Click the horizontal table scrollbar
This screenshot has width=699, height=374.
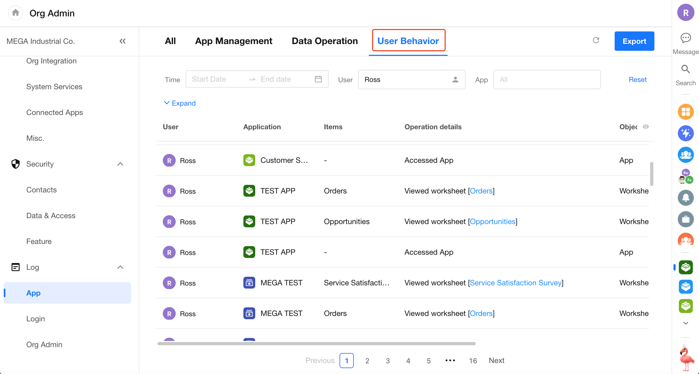(316, 344)
